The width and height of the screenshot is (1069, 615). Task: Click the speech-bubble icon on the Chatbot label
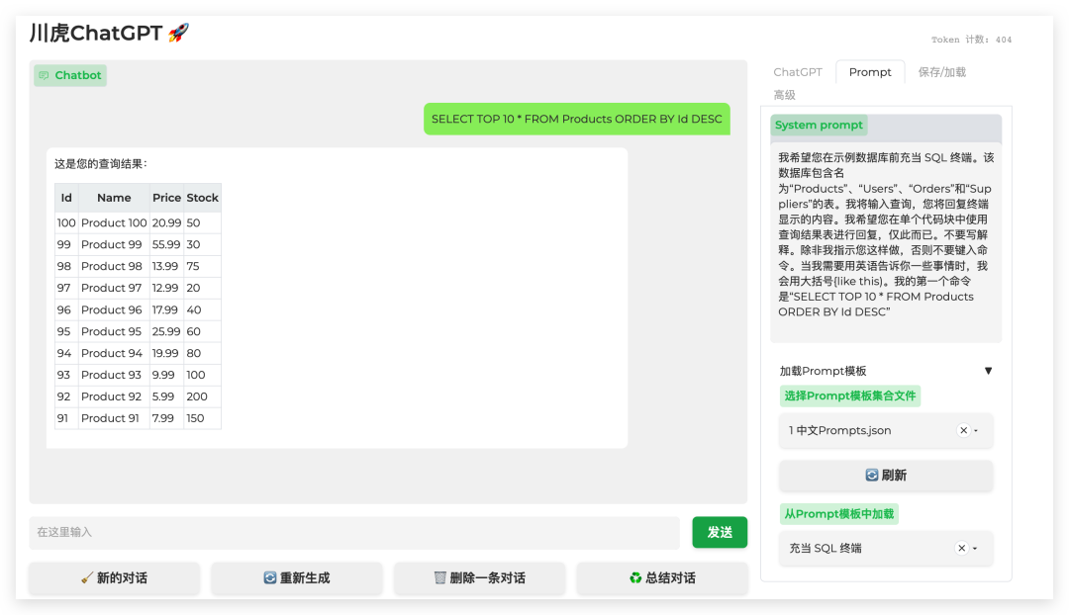point(44,75)
